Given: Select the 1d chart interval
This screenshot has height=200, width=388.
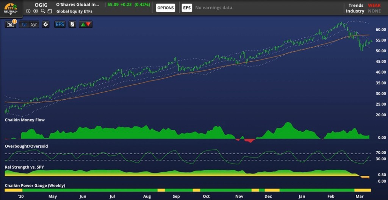Looking at the screenshot, I should click(11, 25).
